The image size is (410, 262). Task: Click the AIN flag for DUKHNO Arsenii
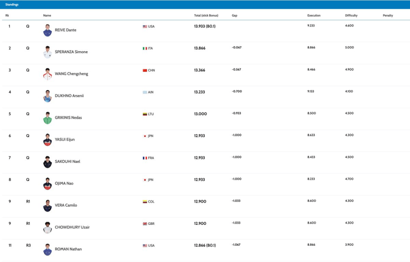point(145,92)
